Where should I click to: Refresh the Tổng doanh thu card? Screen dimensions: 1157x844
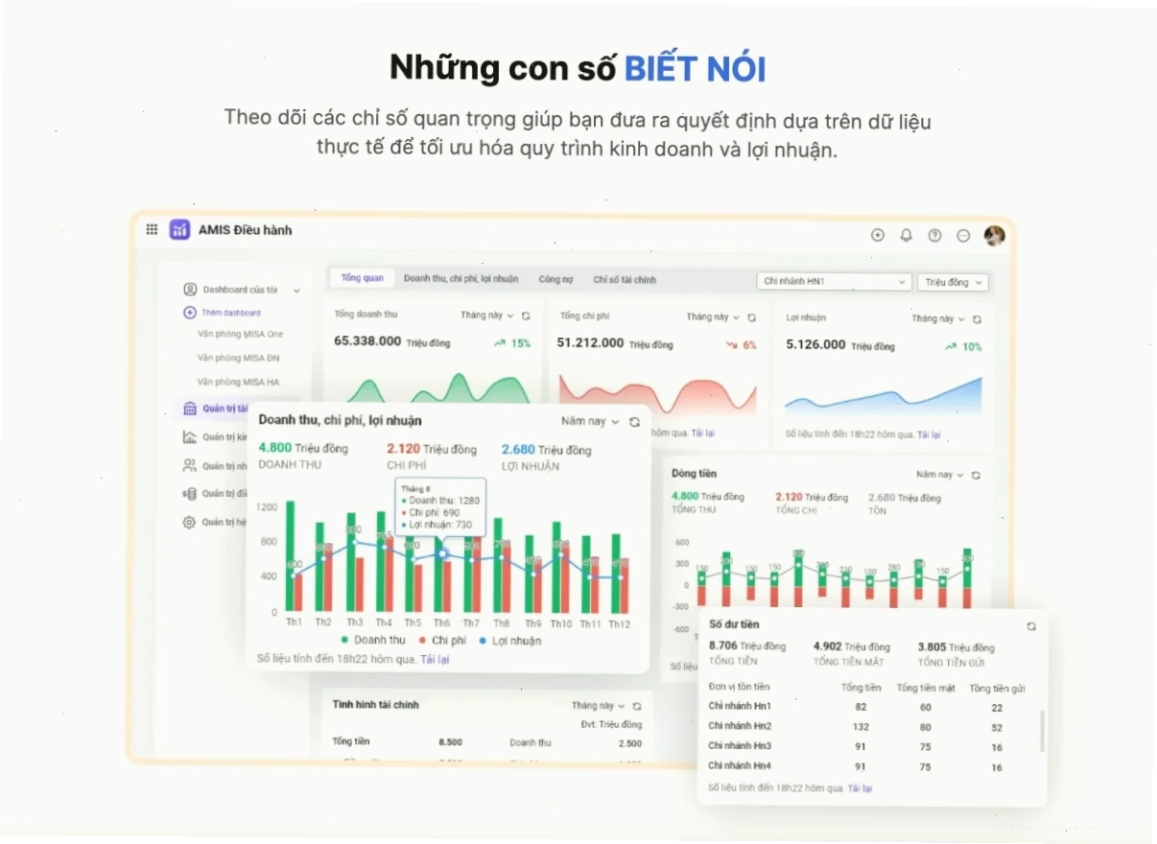coord(526,316)
